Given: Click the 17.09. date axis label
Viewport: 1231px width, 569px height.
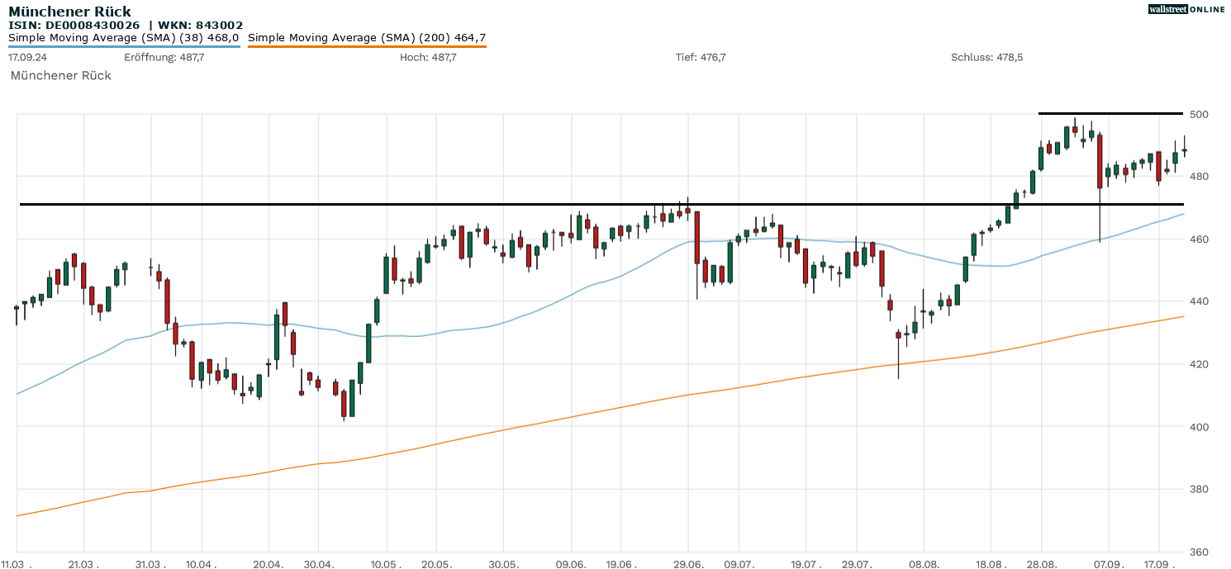Looking at the screenshot, I should [1160, 564].
